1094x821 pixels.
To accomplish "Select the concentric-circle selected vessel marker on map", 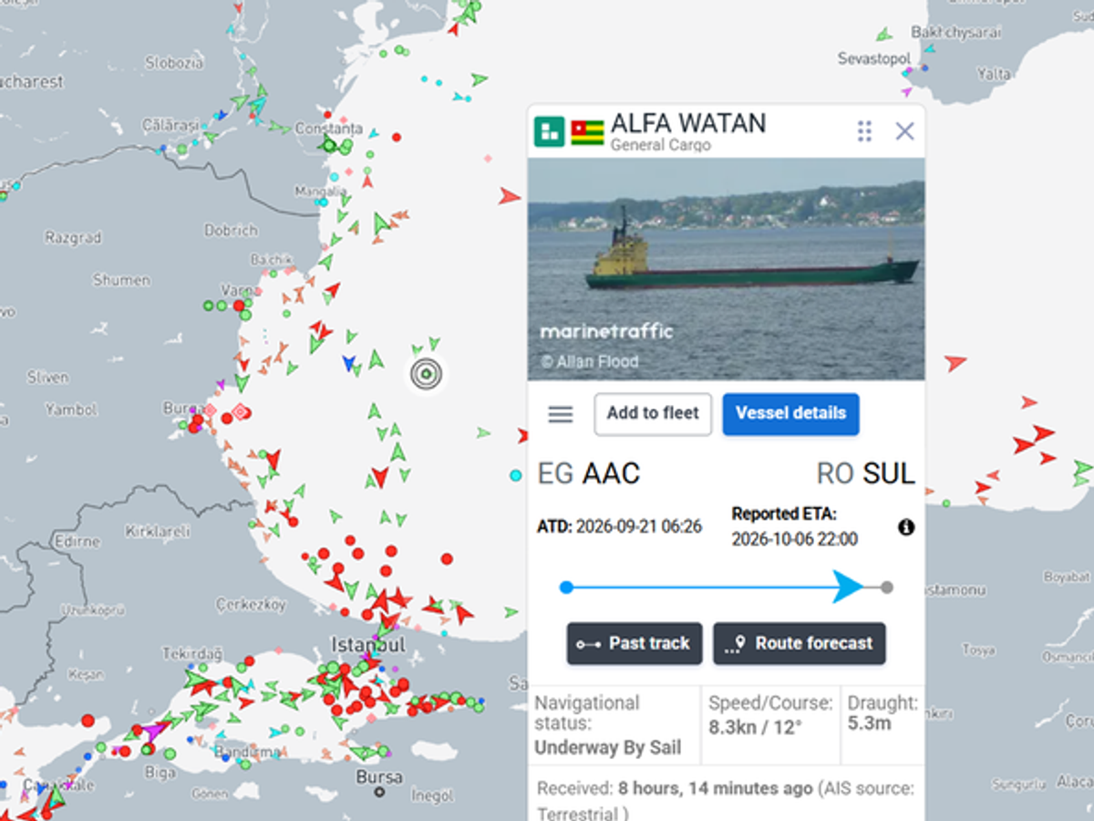I will (x=426, y=373).
